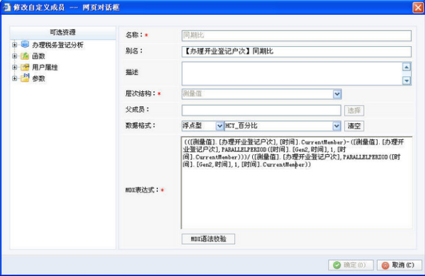Image resolution: width=425 pixels, height=276 pixels.
Task: Open the HCY_百分比 format dropdown
Action: [x=336, y=126]
